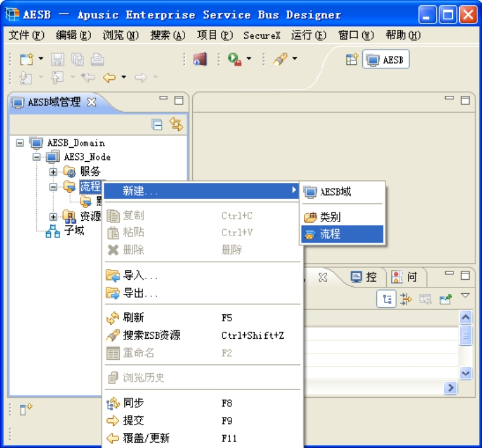Choose 类别 in the submenu
Image resolution: width=482 pixels, height=448 pixels.
coord(342,217)
